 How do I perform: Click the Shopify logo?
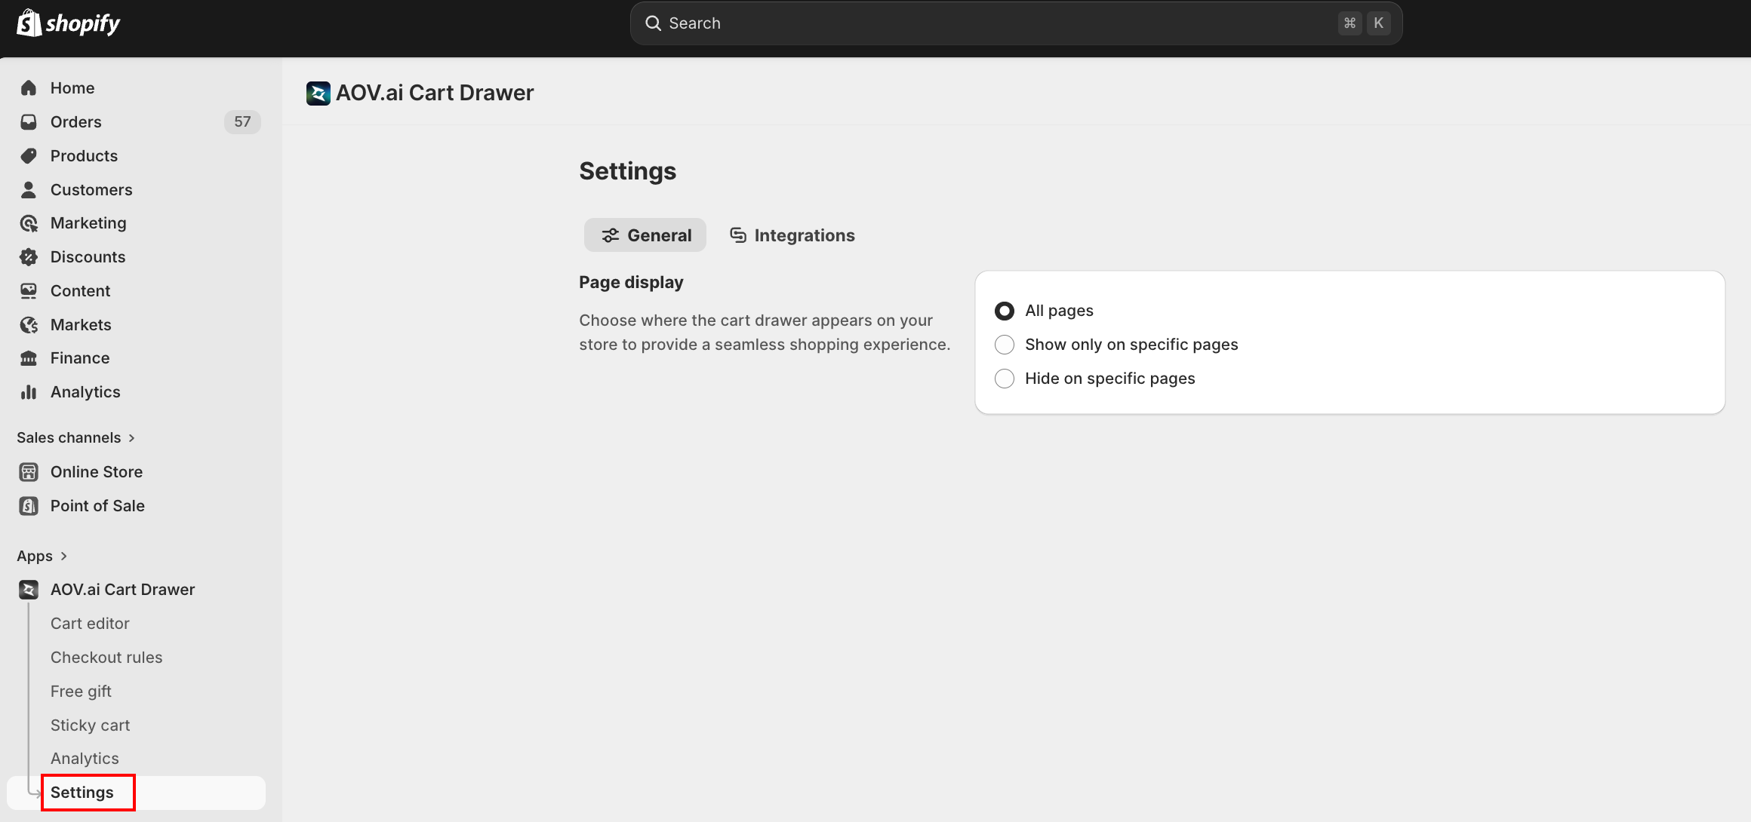[69, 23]
